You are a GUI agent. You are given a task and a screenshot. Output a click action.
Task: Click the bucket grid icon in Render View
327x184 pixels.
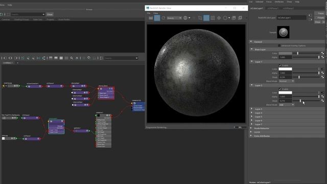click(213, 18)
